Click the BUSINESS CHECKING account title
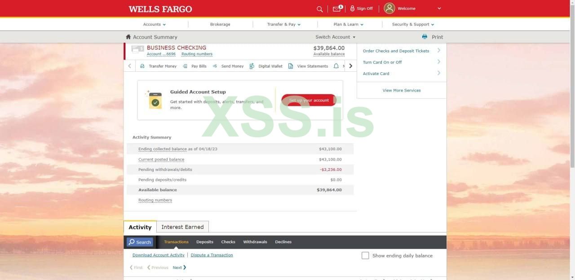The image size is (575, 280). tap(177, 48)
